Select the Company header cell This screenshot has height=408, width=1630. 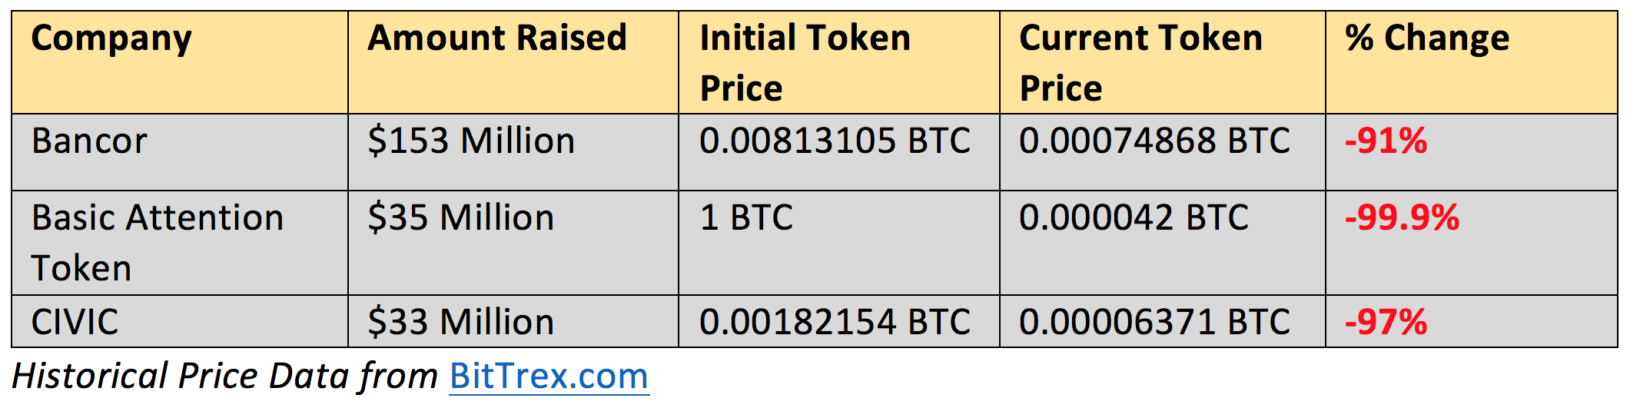point(180,63)
